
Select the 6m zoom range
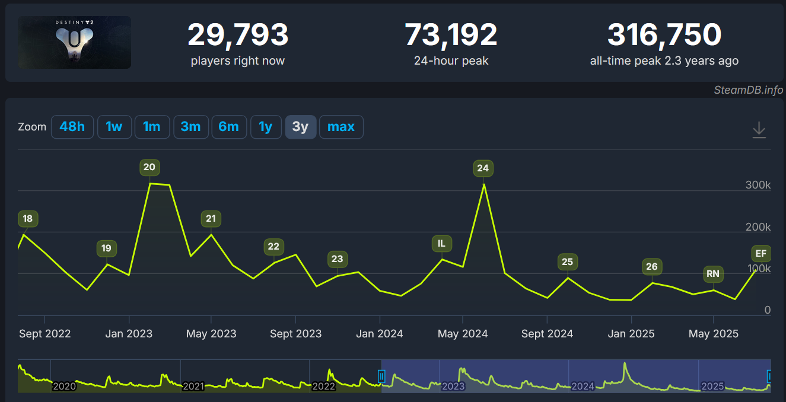click(x=229, y=127)
